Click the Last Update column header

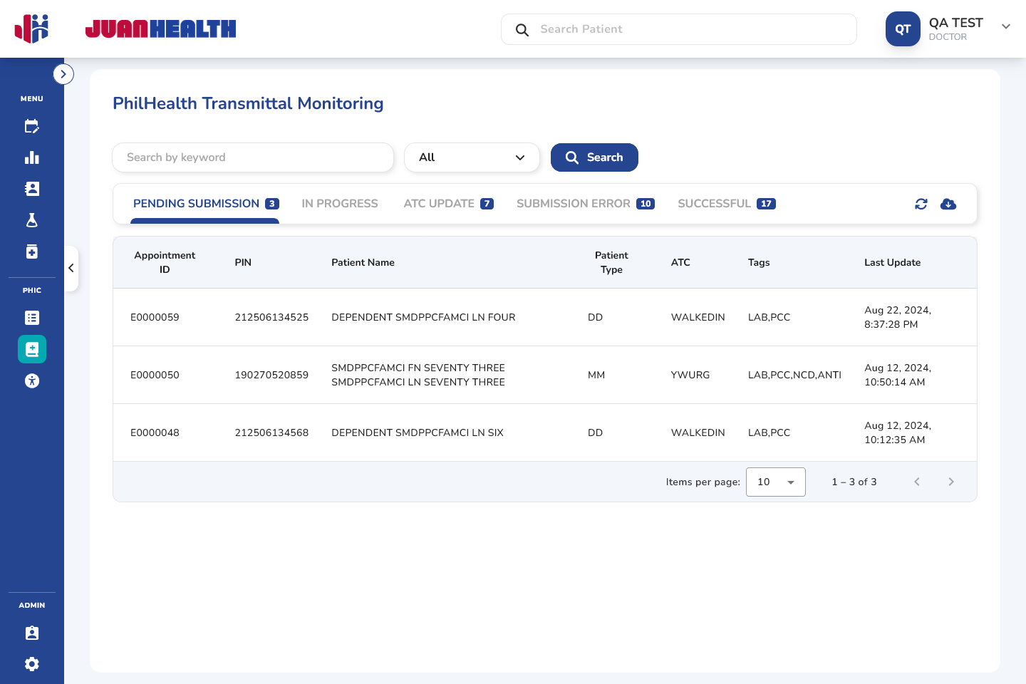click(892, 262)
